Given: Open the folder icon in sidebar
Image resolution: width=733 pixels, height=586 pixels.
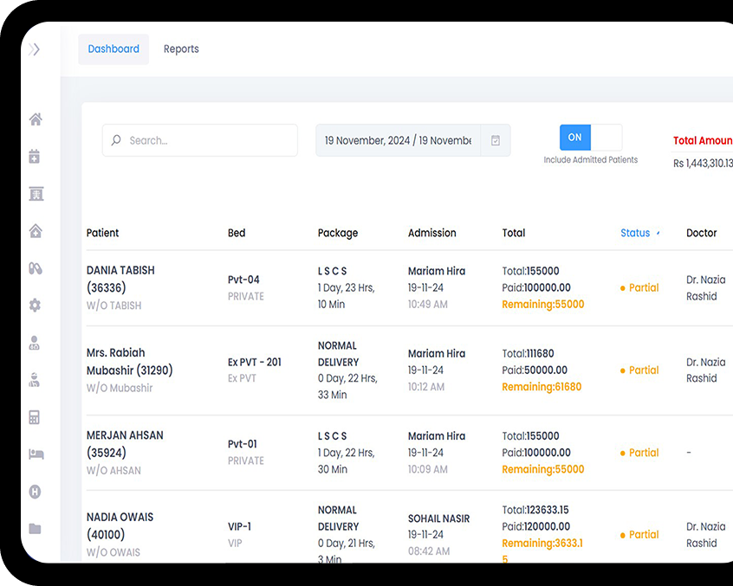Looking at the screenshot, I should 36,529.
